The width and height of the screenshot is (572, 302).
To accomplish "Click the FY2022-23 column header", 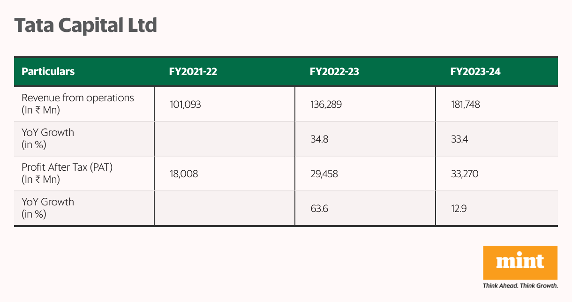I will coord(334,72).
